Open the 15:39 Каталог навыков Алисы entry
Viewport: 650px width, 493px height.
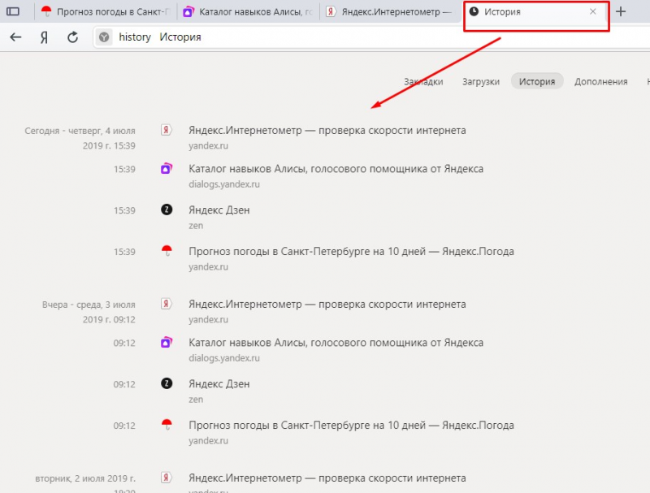(336, 169)
